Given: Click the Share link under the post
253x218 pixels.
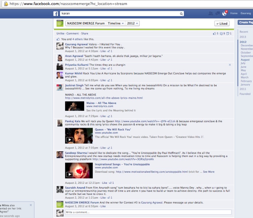Looking at the screenshot, I should tap(84, 34).
